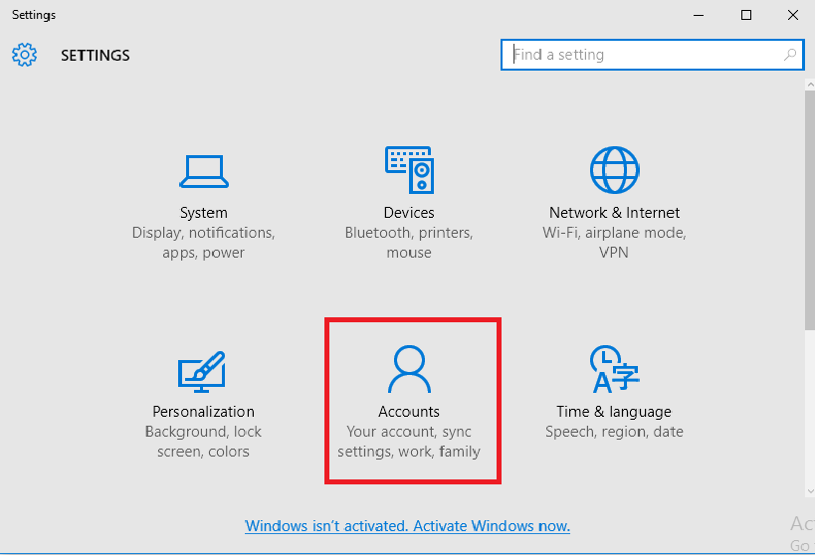Select the Time & language label
The height and width of the screenshot is (556, 815).
(x=614, y=412)
